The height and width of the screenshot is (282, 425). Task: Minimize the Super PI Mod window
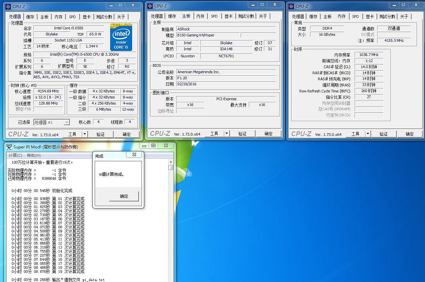[x=144, y=146]
